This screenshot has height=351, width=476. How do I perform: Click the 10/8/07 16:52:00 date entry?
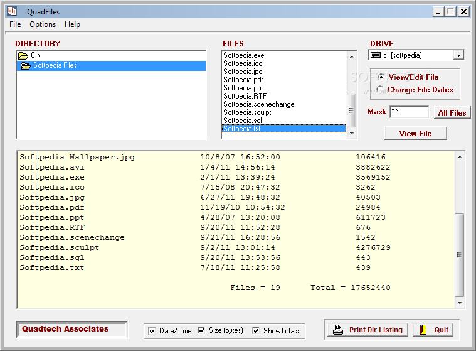[x=240, y=158]
